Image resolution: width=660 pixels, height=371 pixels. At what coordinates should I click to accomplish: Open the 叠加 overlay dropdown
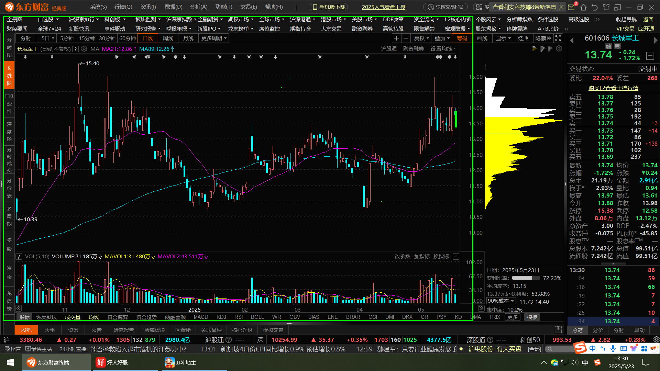click(x=442, y=38)
